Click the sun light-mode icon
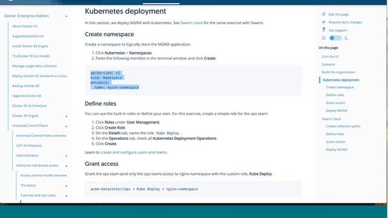The width and height of the screenshot is (388, 218). click(x=324, y=38)
